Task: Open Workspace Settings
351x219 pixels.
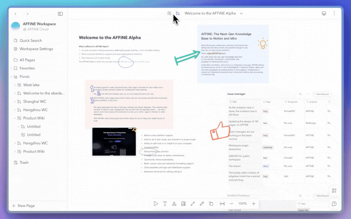Action: 36,49
